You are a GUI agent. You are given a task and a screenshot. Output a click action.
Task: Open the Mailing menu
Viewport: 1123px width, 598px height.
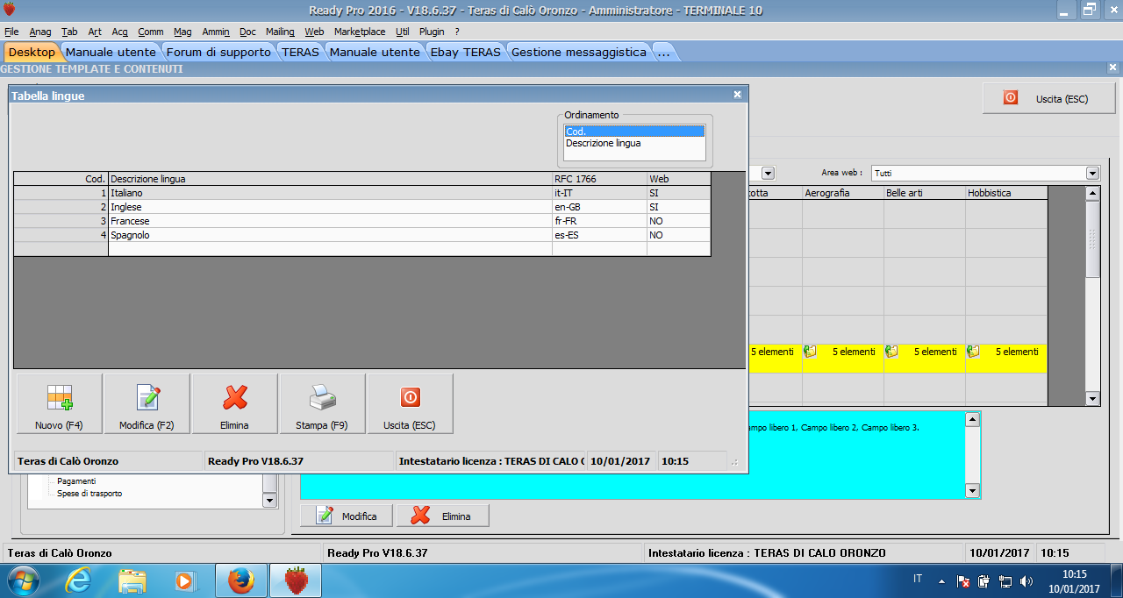pos(280,32)
